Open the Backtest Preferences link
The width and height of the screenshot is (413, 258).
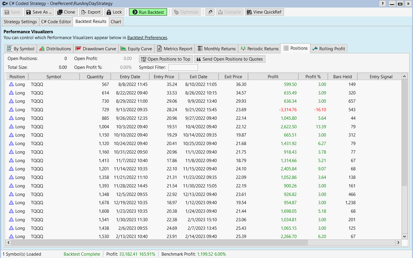click(x=147, y=38)
